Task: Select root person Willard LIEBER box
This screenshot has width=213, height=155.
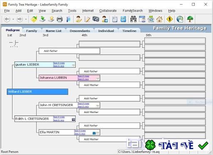Action: 37,92
